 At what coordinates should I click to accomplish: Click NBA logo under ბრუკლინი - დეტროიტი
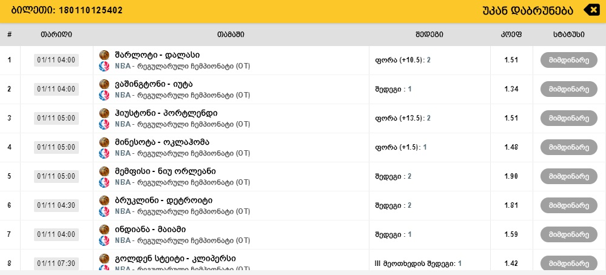coord(104,211)
